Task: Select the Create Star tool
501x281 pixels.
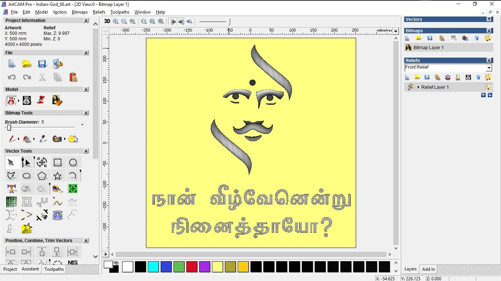Action: pos(58,176)
